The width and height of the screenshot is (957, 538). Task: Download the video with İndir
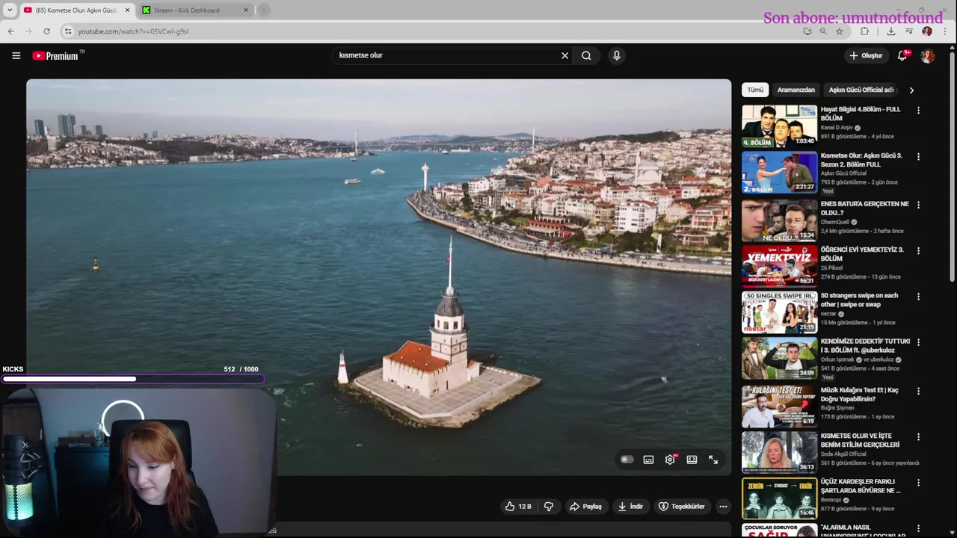tap(630, 507)
